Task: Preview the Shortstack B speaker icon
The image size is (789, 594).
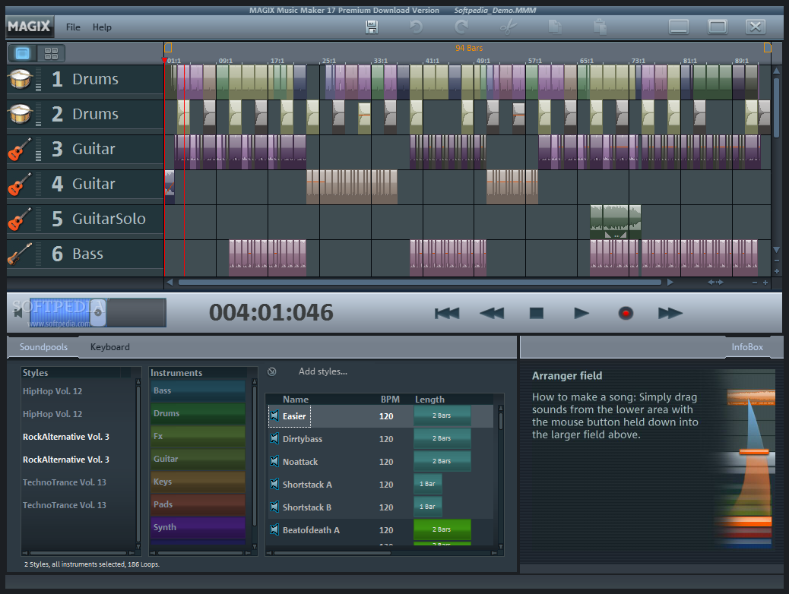Action: (x=274, y=507)
